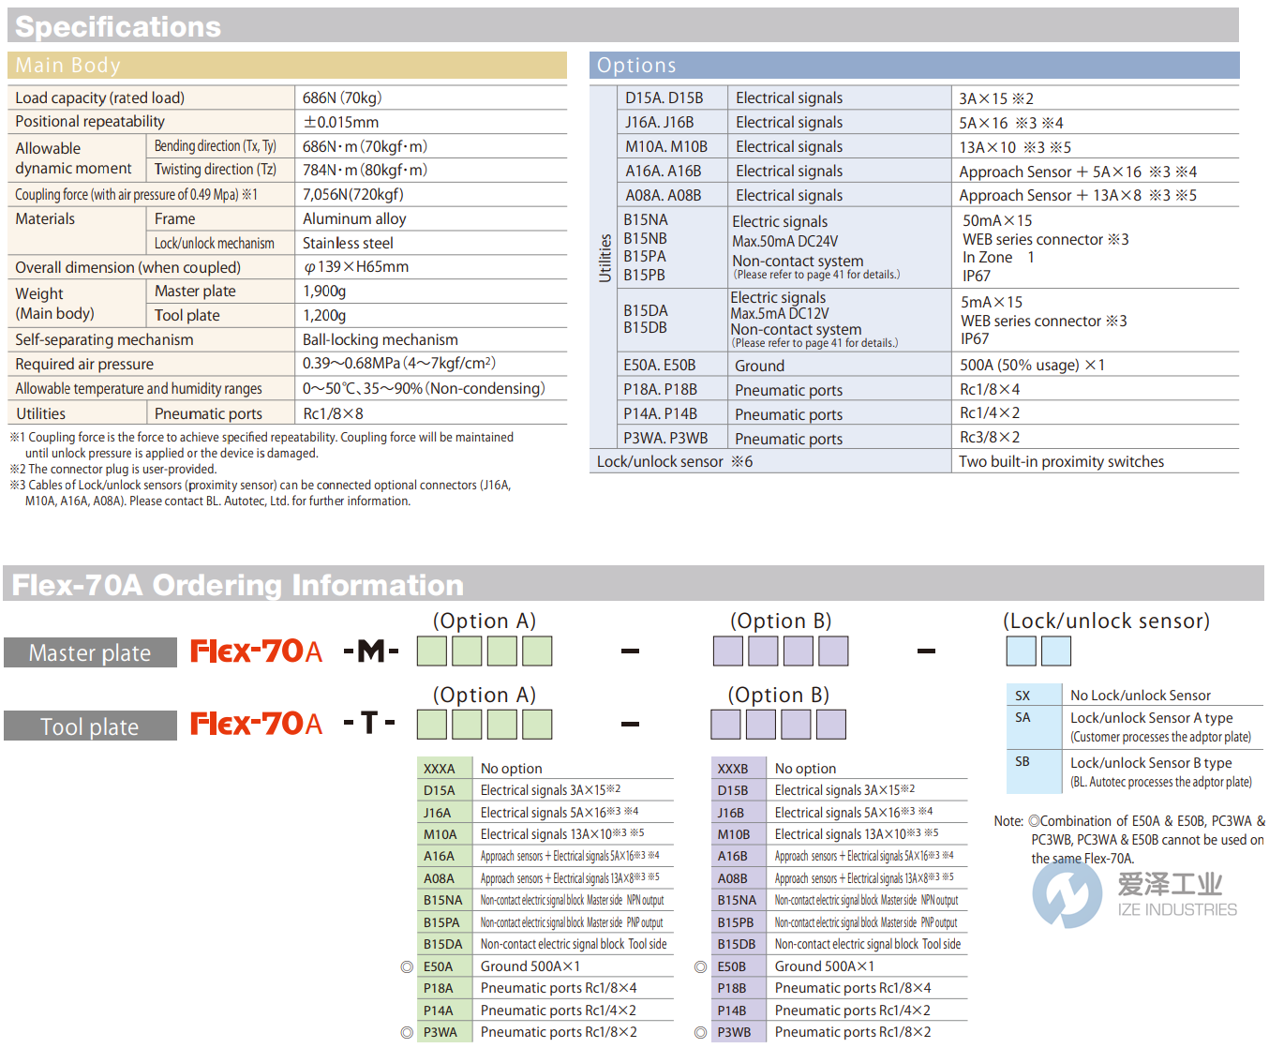Choose the SX No Lock/unlock Sensor code

[x=1023, y=696]
